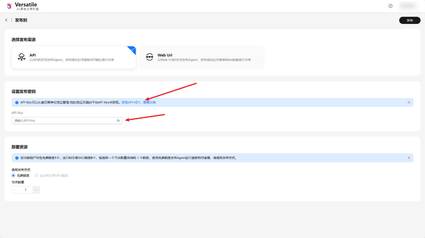Click the 节点数量 label
The height and width of the screenshot is (238, 425).
point(18,182)
